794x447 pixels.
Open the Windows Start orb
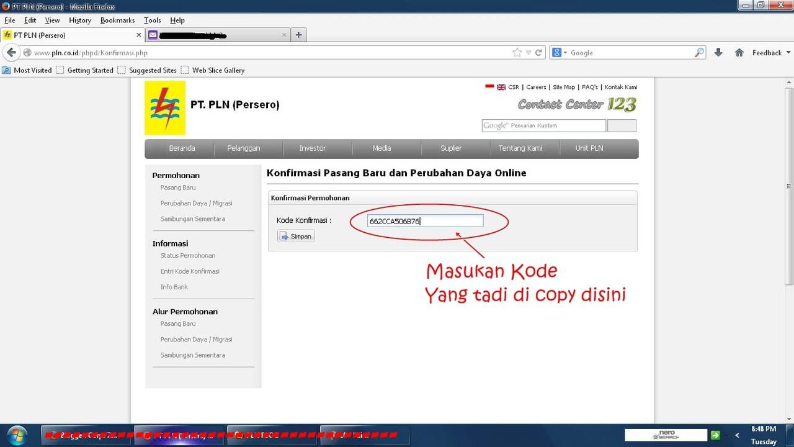[17, 435]
